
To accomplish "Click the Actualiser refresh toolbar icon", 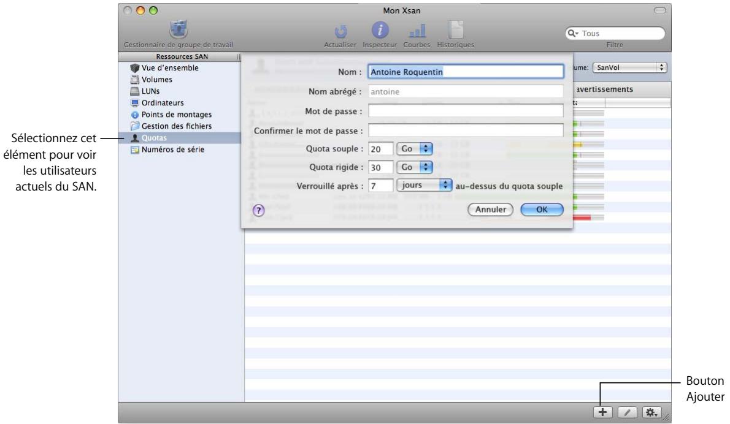I will (340, 31).
